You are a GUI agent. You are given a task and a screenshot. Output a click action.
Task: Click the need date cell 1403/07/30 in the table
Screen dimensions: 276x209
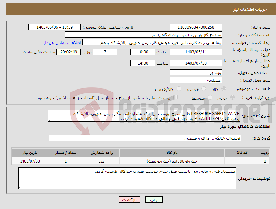(x=30, y=161)
